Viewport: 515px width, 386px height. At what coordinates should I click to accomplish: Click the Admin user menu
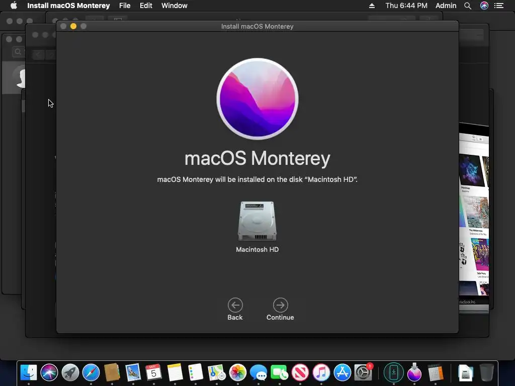(x=446, y=6)
